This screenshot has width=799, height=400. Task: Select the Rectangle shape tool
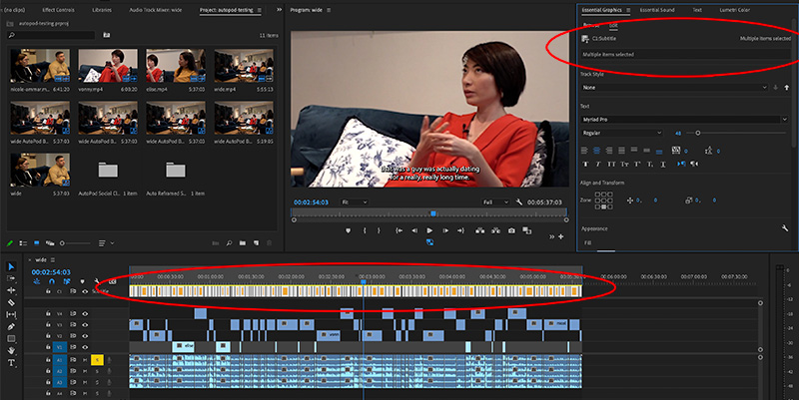[11, 338]
